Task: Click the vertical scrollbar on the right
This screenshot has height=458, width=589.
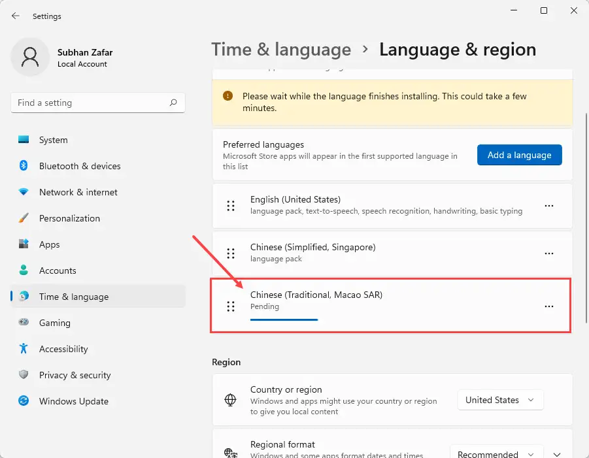Action: (x=586, y=218)
